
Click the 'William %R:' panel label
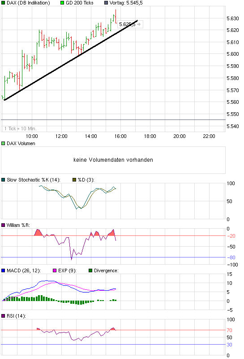point(18,225)
